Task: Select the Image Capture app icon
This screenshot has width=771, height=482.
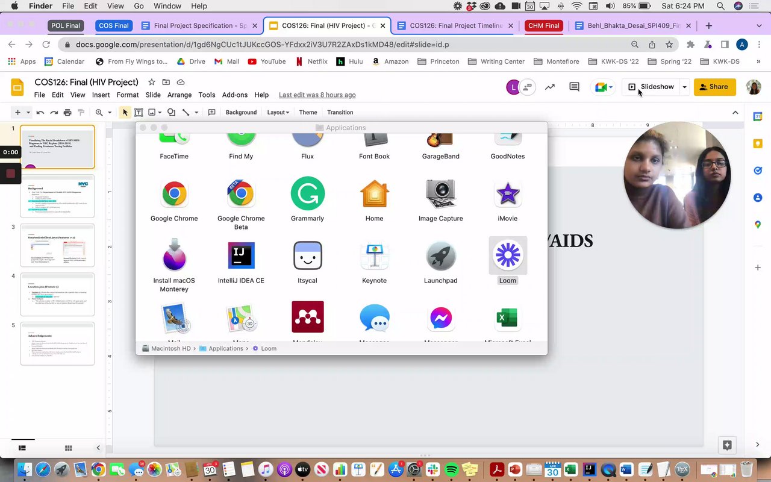Action: point(441,194)
